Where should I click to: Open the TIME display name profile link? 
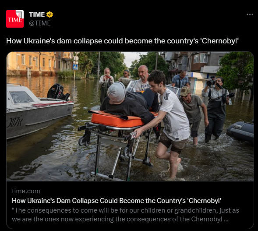(37, 14)
